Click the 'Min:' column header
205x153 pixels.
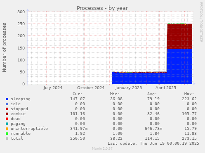click(115, 94)
